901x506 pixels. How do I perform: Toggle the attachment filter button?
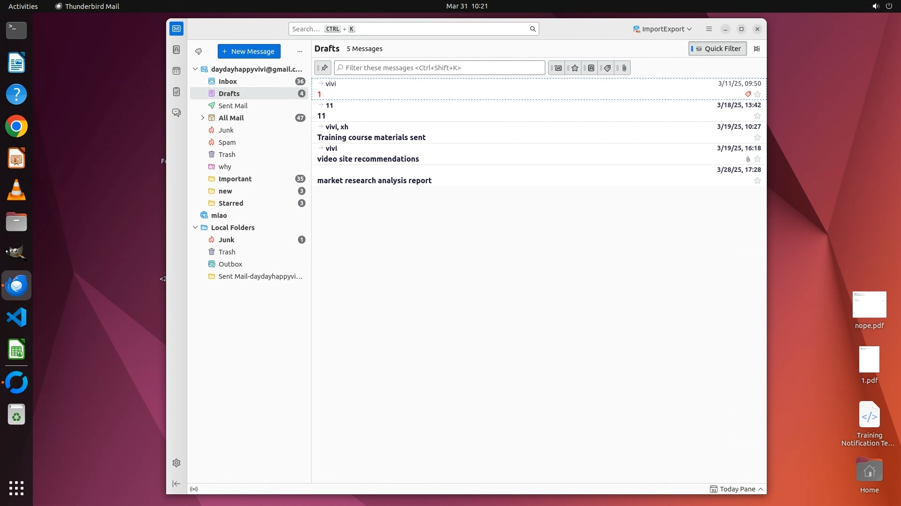624,68
